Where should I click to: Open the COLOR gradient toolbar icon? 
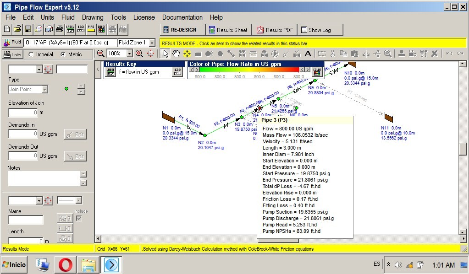(102, 29)
